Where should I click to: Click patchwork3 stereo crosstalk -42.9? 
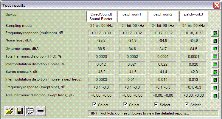click(x=193, y=72)
